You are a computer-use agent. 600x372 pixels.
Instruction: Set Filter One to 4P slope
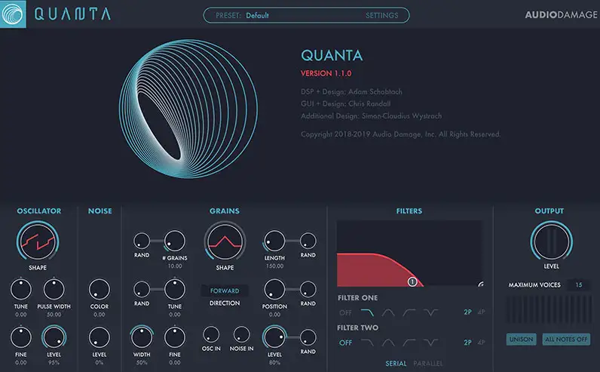pos(482,312)
